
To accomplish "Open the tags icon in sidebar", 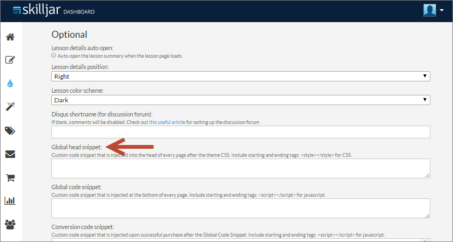I will point(10,131).
